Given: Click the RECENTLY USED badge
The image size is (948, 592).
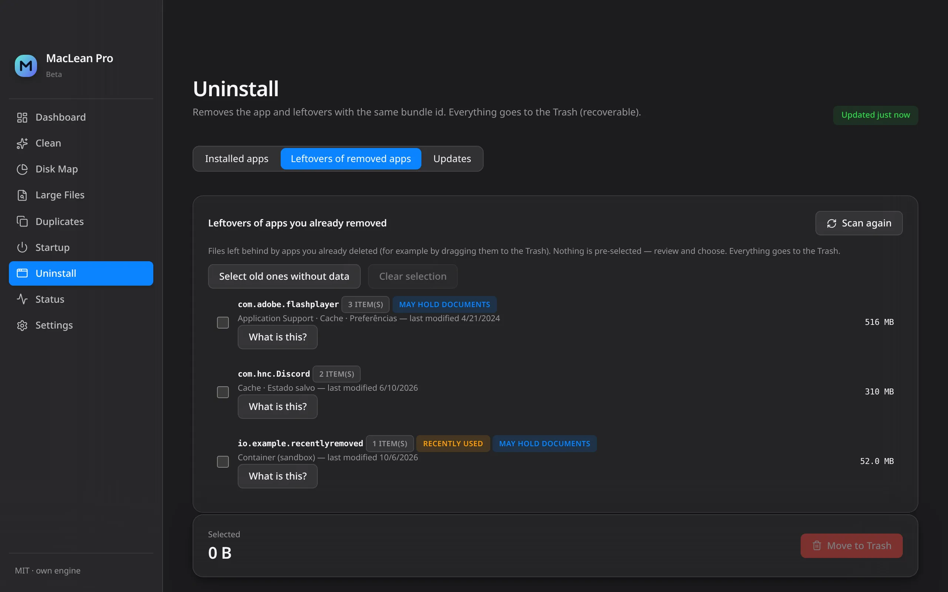Looking at the screenshot, I should pyautogui.click(x=453, y=444).
